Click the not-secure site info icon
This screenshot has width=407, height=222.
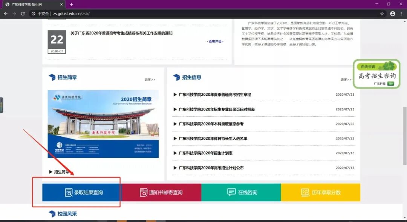click(x=33, y=14)
